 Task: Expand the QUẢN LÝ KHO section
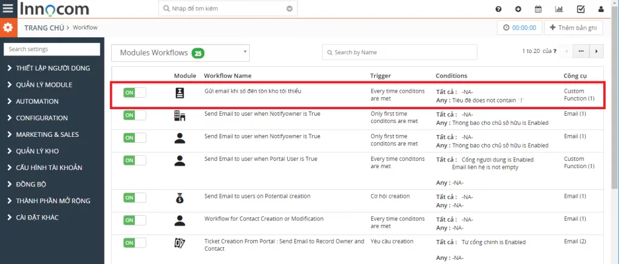point(37,151)
